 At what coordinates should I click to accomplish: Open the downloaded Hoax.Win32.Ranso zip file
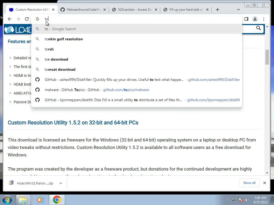click(x=32, y=183)
